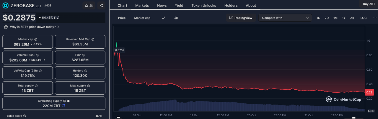
Task: Expand Volume (24h) details chevron
Action: click(x=44, y=60)
